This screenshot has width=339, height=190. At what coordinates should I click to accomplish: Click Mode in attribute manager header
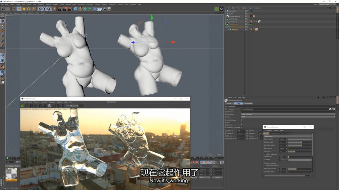[230, 97]
